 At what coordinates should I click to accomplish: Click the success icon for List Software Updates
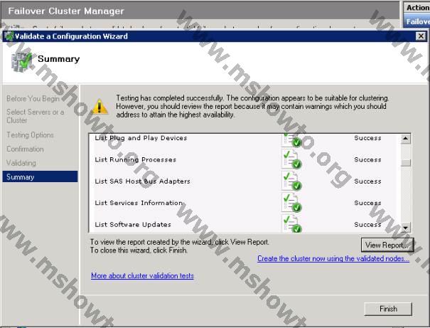292,223
